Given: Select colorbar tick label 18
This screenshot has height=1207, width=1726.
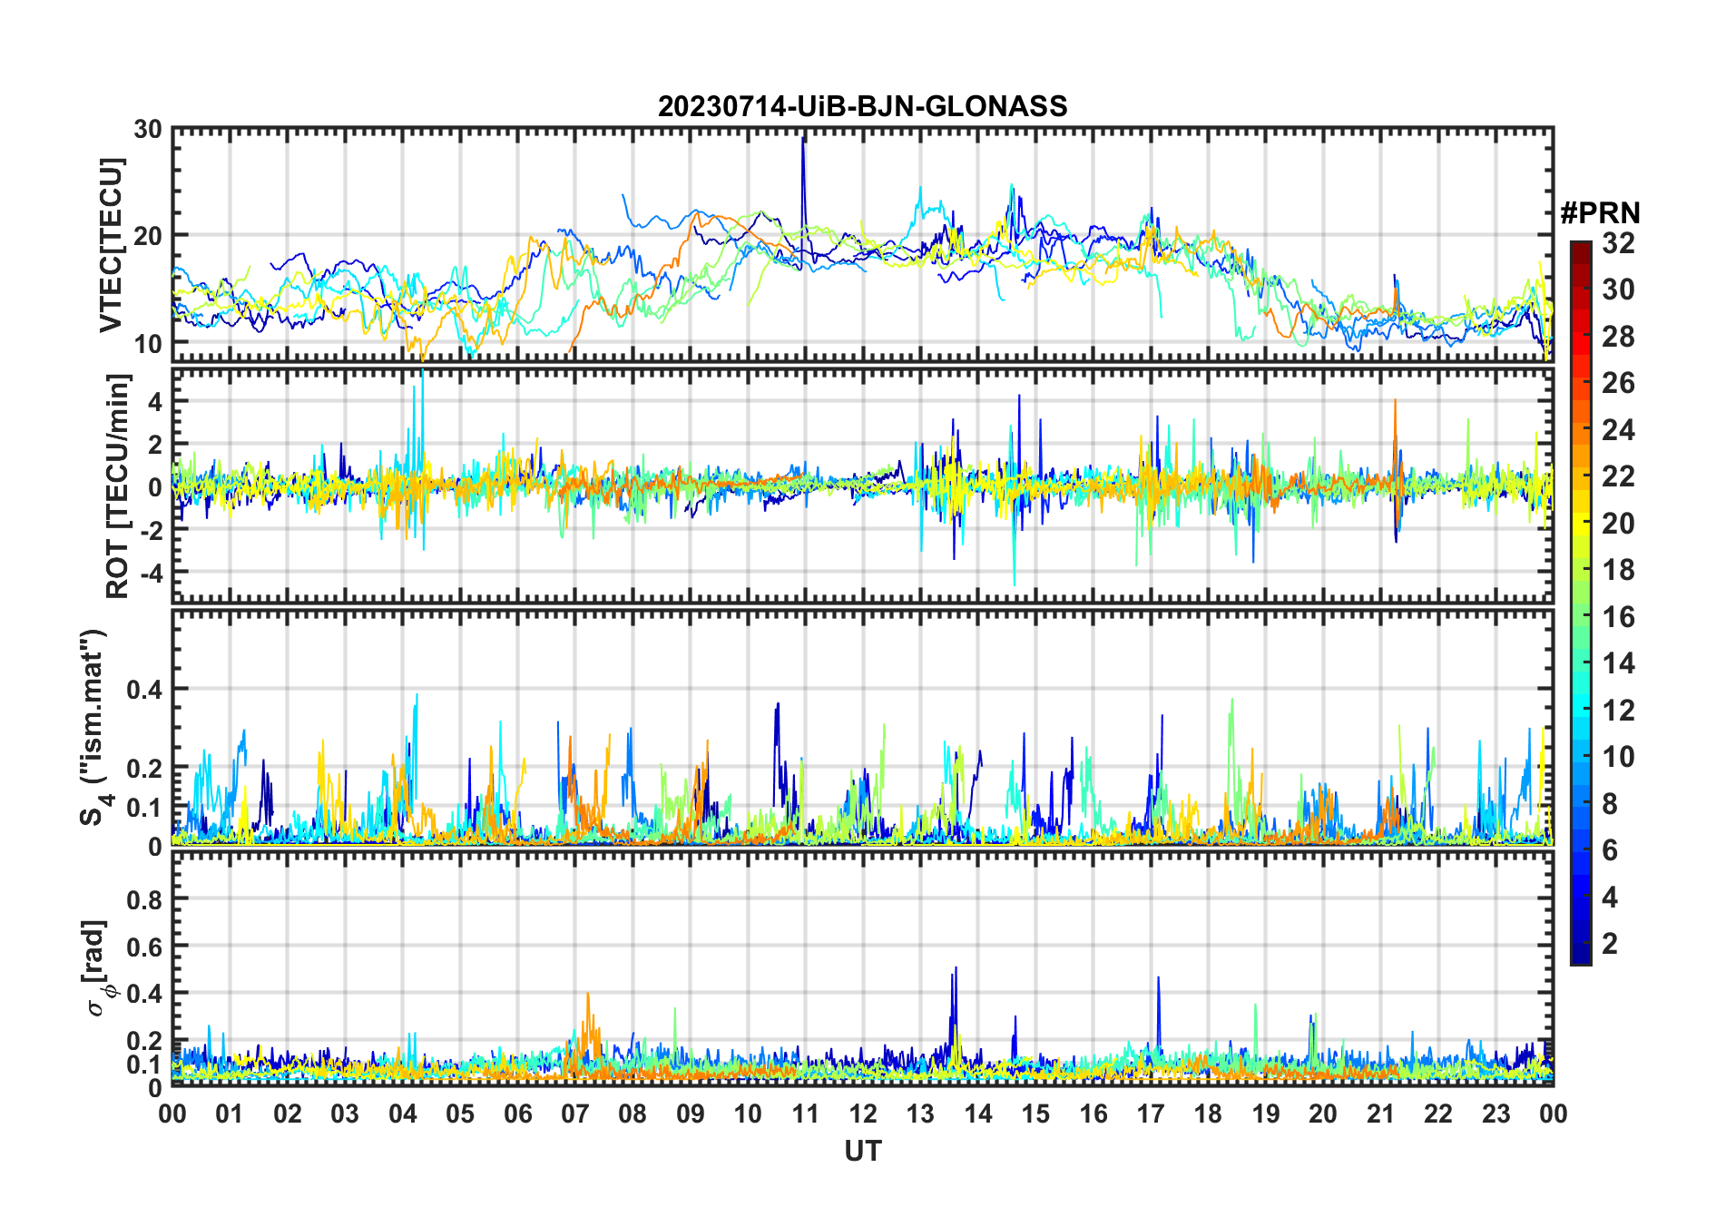Looking at the screenshot, I should (x=1619, y=570).
